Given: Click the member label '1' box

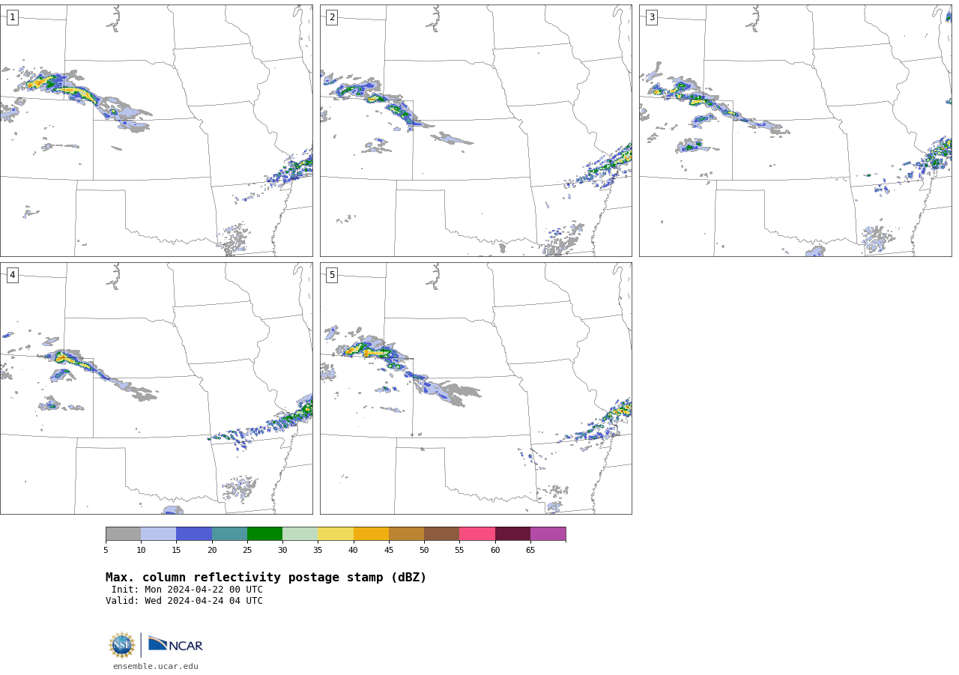Looking at the screenshot, I should point(12,17).
